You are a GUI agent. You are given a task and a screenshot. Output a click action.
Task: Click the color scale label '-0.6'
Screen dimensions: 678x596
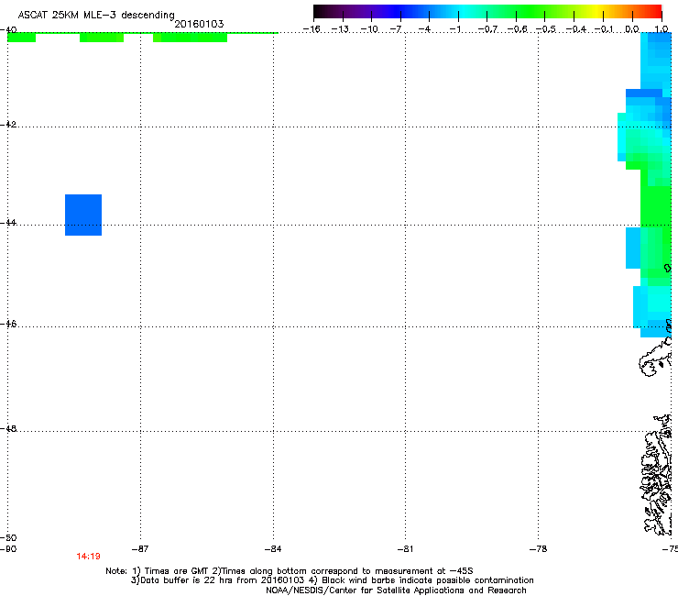(x=517, y=29)
